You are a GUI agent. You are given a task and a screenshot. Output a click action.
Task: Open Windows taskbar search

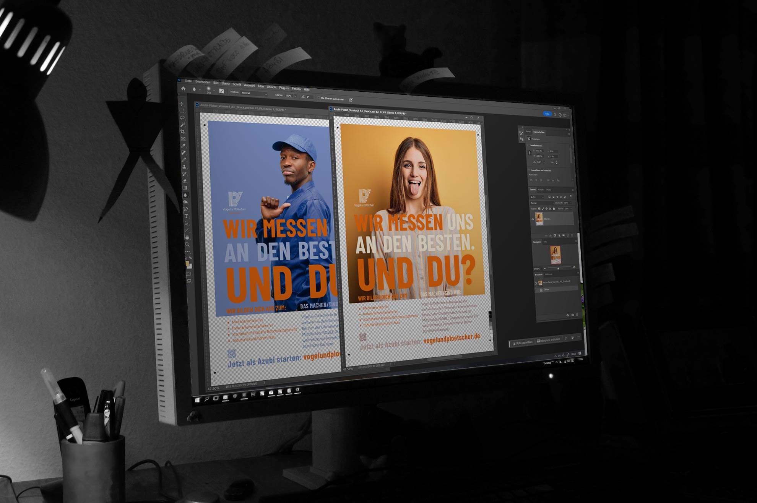[x=207, y=399]
